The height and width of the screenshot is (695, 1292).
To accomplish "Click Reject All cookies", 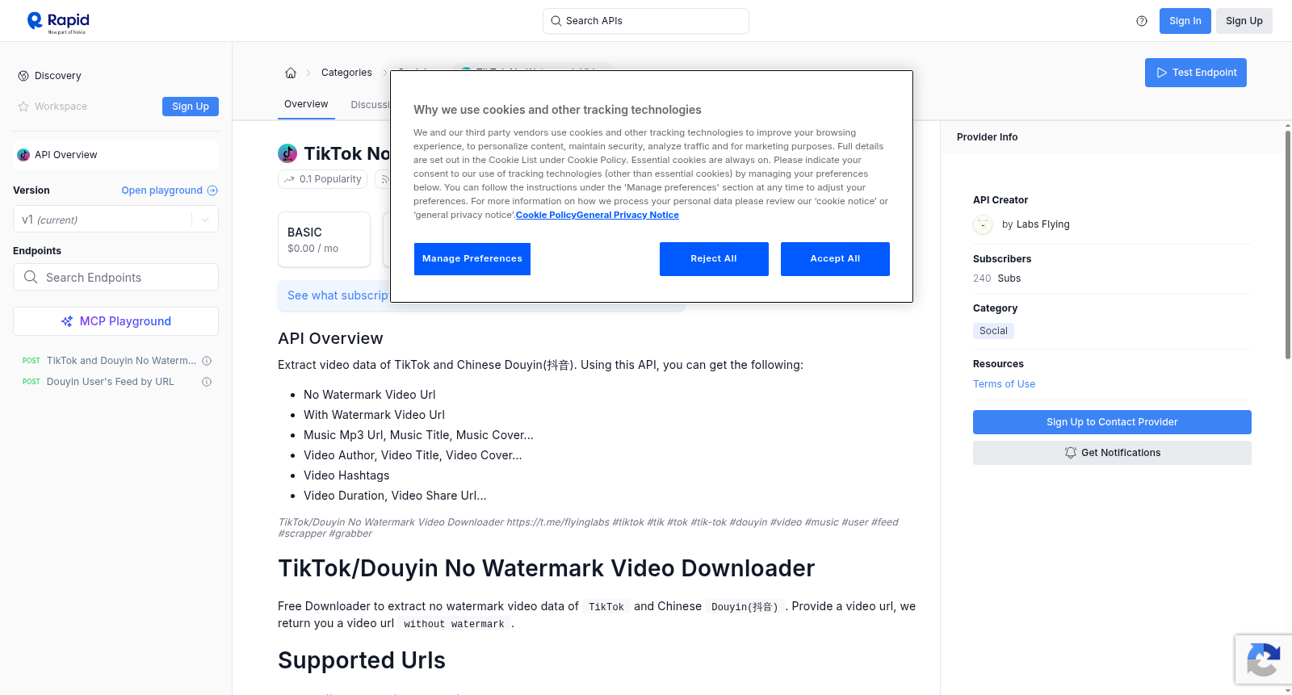I will tap(714, 258).
